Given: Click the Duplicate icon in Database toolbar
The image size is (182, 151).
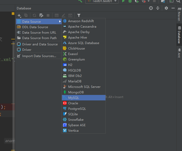Looking at the screenshot, I should [x=26, y=15].
